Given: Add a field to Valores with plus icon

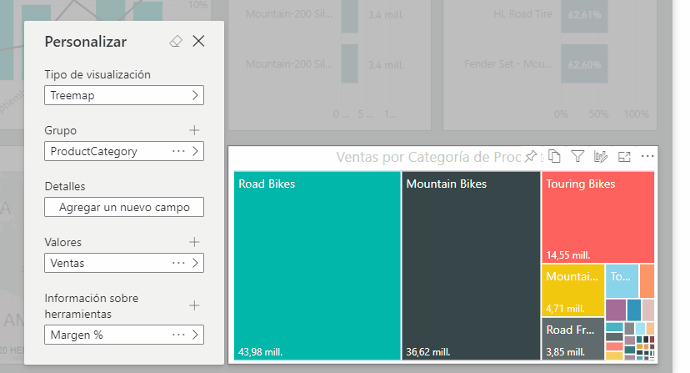Looking at the screenshot, I should pos(194,242).
